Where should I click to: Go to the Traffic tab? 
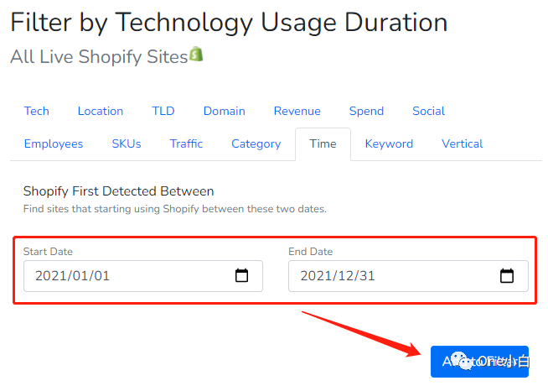tap(186, 143)
